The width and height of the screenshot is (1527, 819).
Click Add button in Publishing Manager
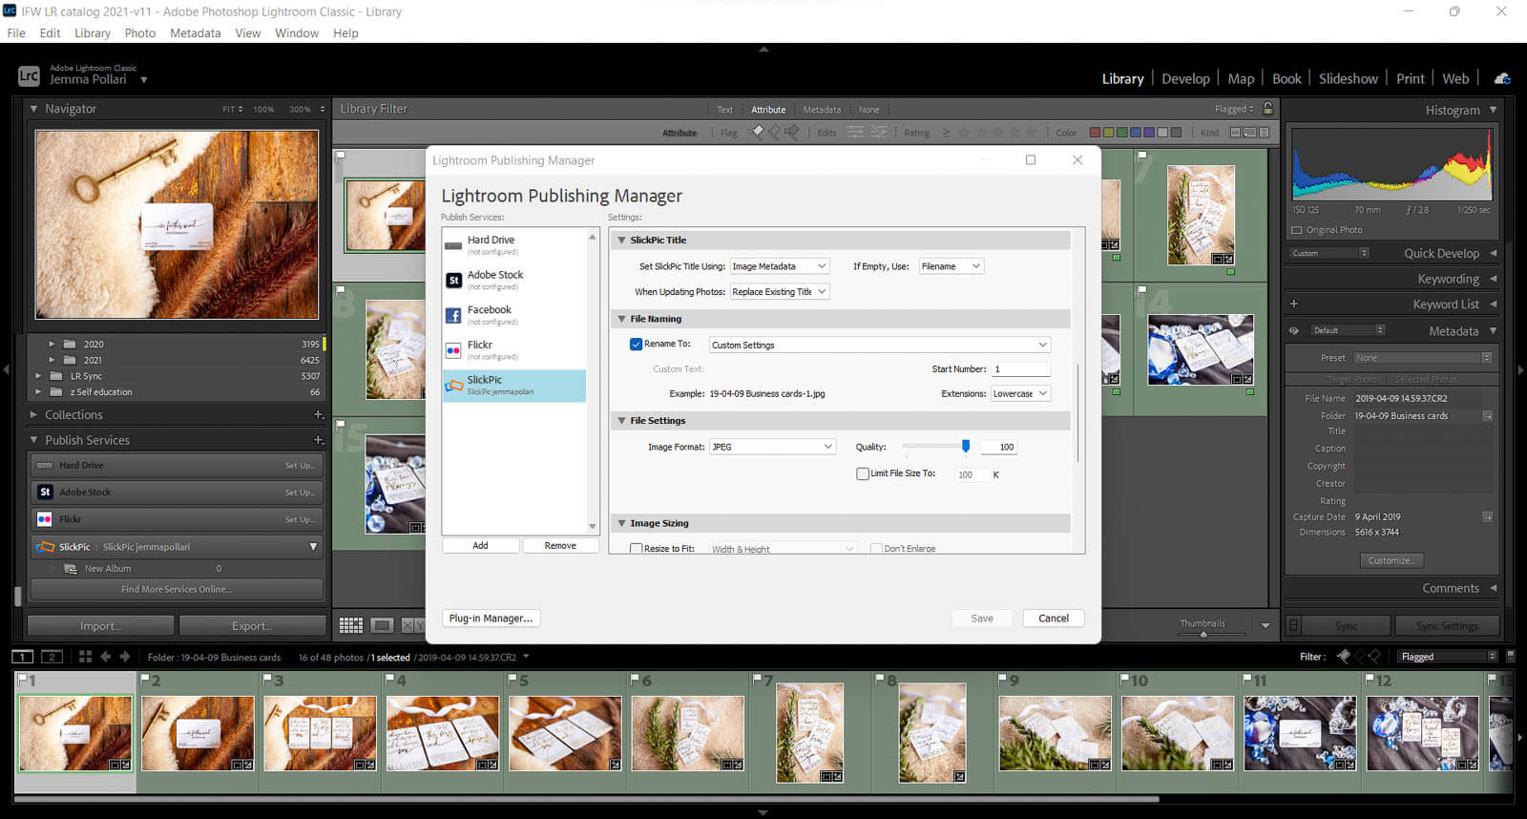pyautogui.click(x=480, y=545)
